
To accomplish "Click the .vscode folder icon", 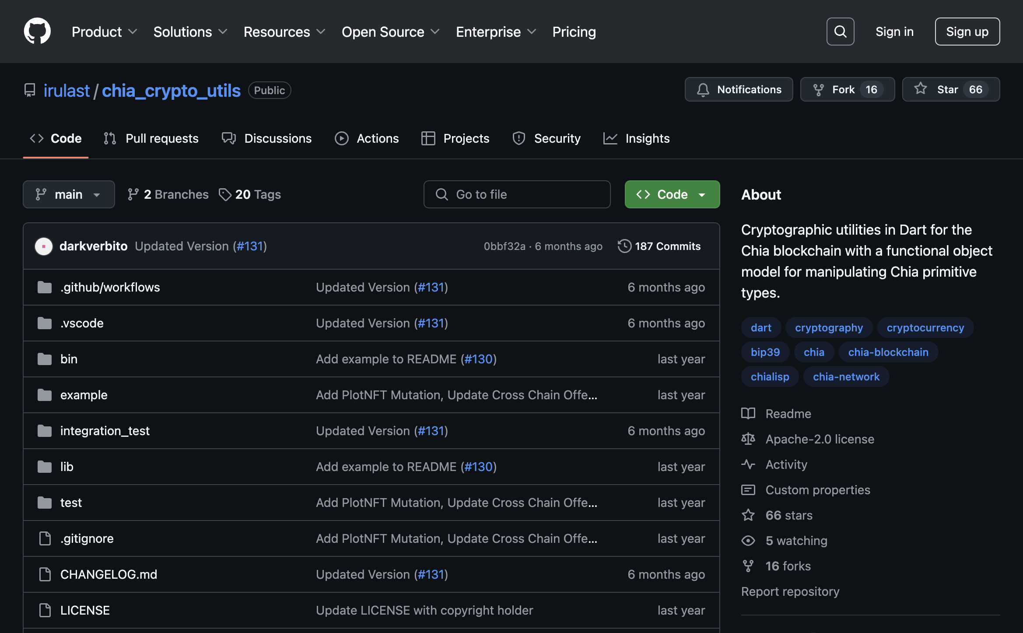I will (45, 323).
